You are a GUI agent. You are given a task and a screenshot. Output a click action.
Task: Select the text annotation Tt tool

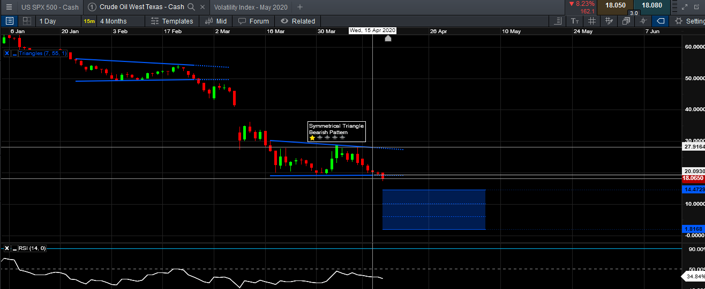pos(575,21)
